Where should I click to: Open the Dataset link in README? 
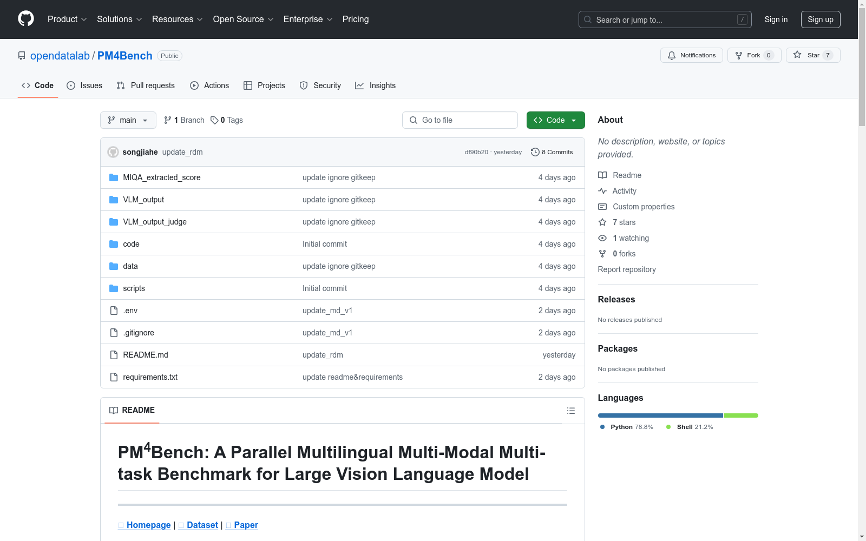coord(198,525)
